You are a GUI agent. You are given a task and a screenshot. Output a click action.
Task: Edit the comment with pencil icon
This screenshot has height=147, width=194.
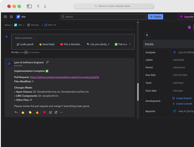pos(56,112)
